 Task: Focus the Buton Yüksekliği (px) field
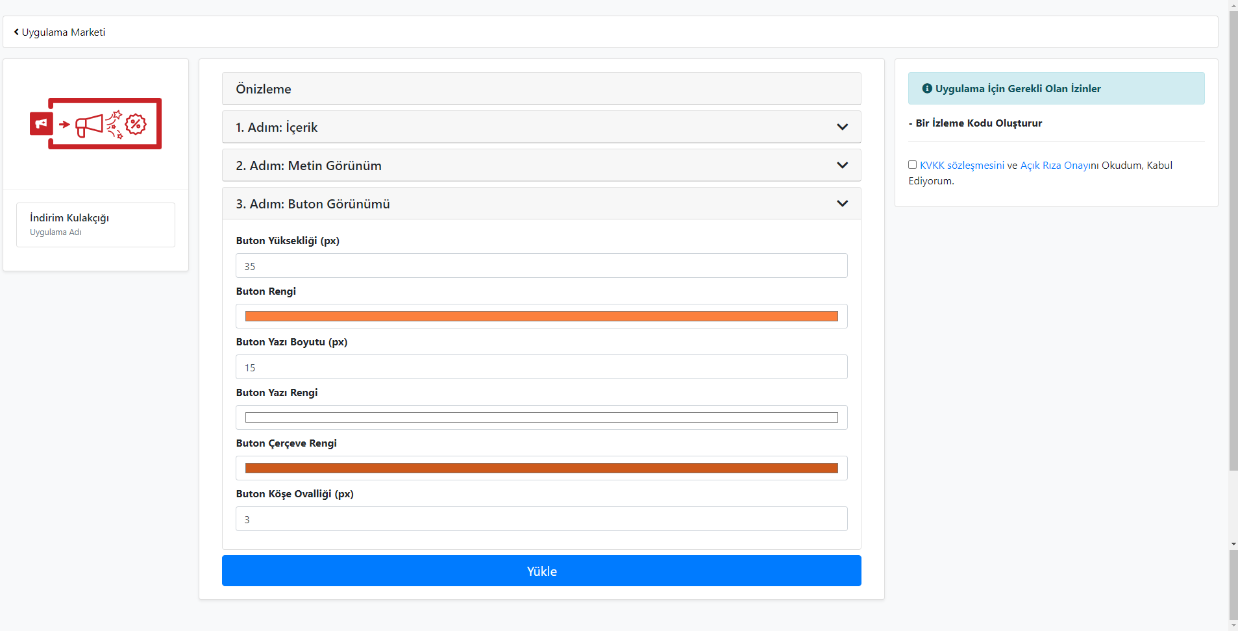pyautogui.click(x=541, y=266)
